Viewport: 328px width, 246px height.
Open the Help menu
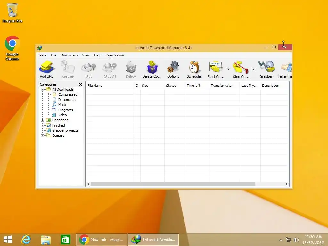pos(97,55)
